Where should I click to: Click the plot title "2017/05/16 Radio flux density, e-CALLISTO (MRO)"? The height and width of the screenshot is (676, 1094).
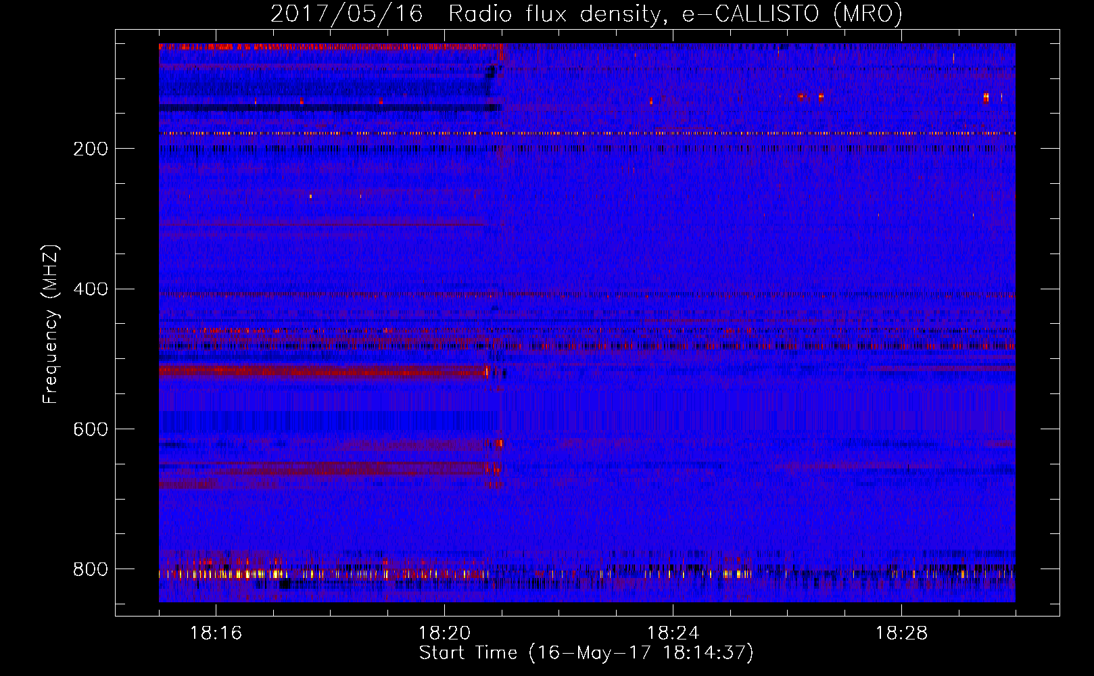coord(586,14)
